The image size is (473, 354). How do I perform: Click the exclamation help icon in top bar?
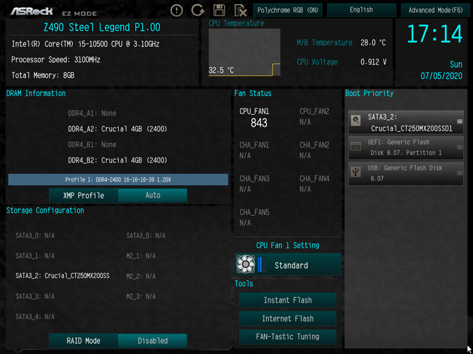pyautogui.click(x=176, y=11)
